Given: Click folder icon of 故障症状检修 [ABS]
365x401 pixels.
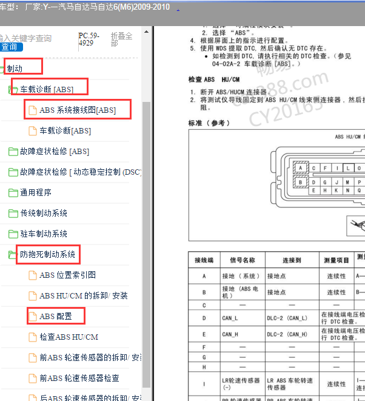Looking at the screenshot, I should pos(13,152).
